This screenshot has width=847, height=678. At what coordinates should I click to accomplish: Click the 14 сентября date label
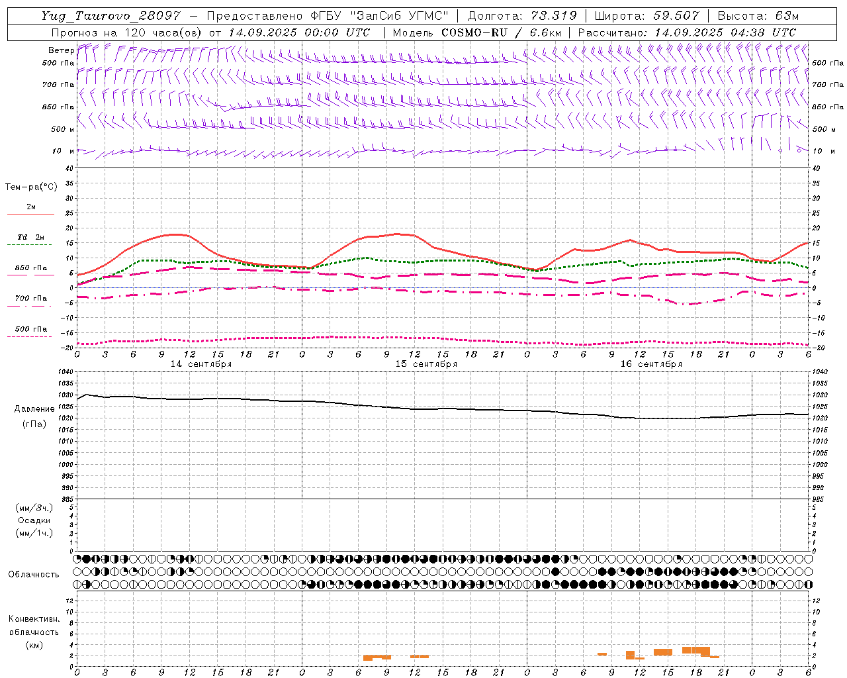coord(201,364)
